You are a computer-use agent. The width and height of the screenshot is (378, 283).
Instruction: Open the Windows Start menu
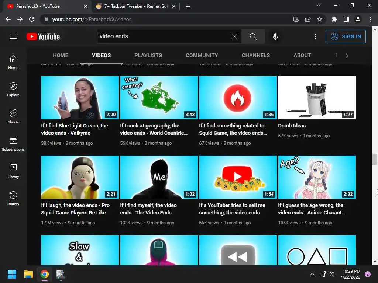(12, 274)
